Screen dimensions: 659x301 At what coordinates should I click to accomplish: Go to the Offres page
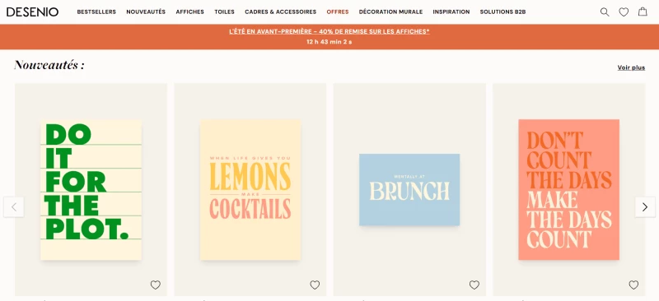coord(338,12)
